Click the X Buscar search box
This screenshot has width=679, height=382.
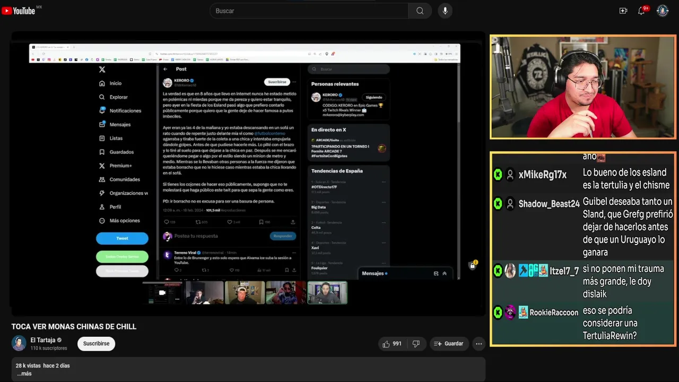coord(349,69)
